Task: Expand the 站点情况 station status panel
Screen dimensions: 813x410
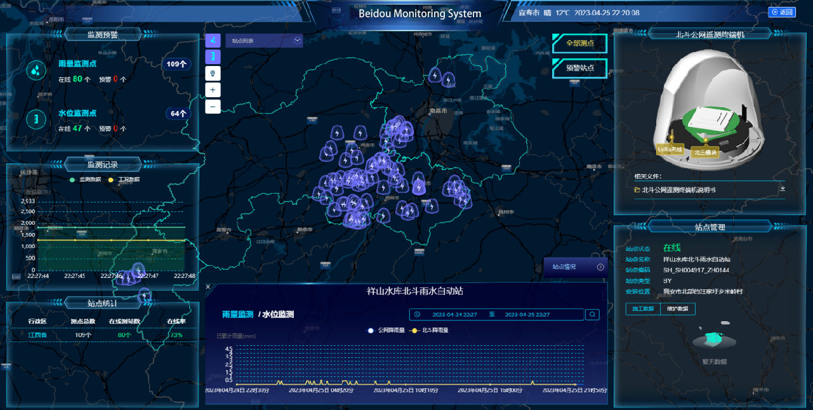Action: 576,267
